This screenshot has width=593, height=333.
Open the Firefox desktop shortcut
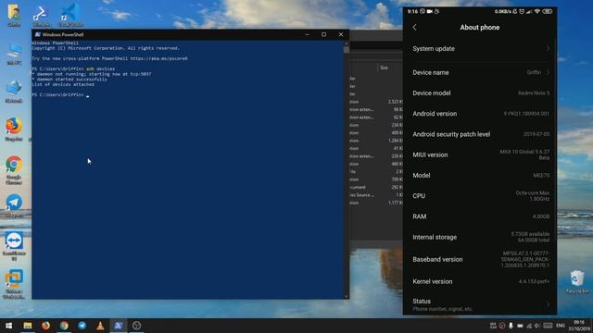pyautogui.click(x=14, y=129)
